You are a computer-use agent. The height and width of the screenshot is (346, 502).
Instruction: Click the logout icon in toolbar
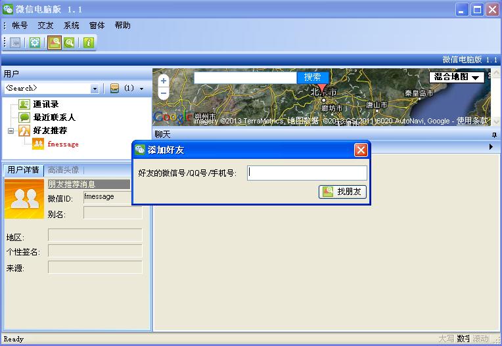15,43
